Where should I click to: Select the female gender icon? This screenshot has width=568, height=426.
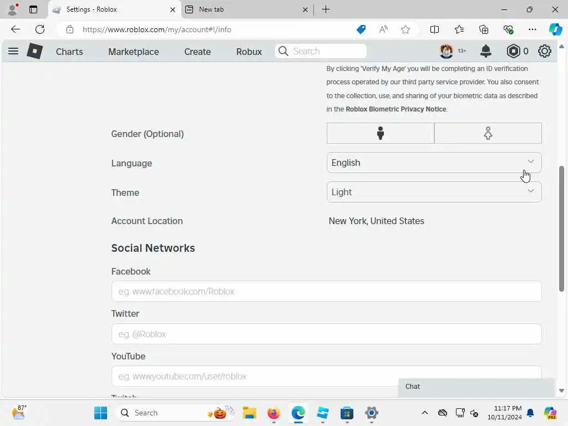(x=488, y=133)
